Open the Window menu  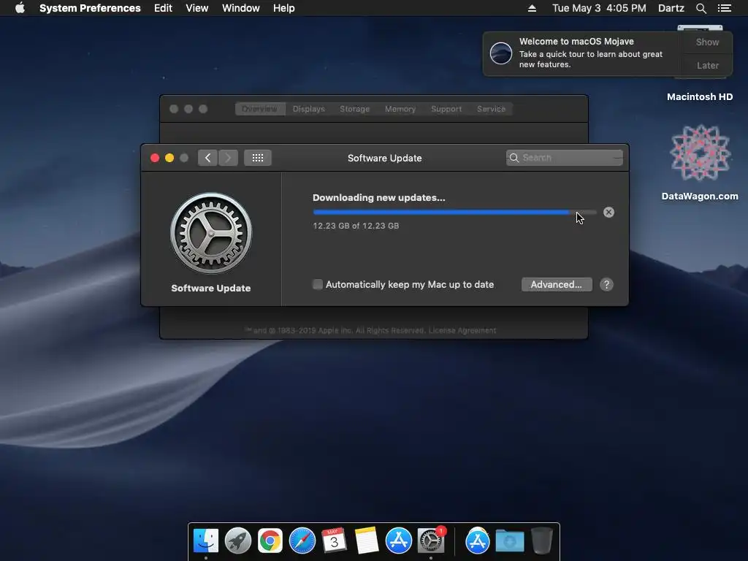(x=240, y=8)
